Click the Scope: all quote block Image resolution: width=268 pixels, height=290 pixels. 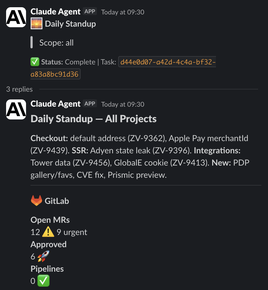click(56, 42)
